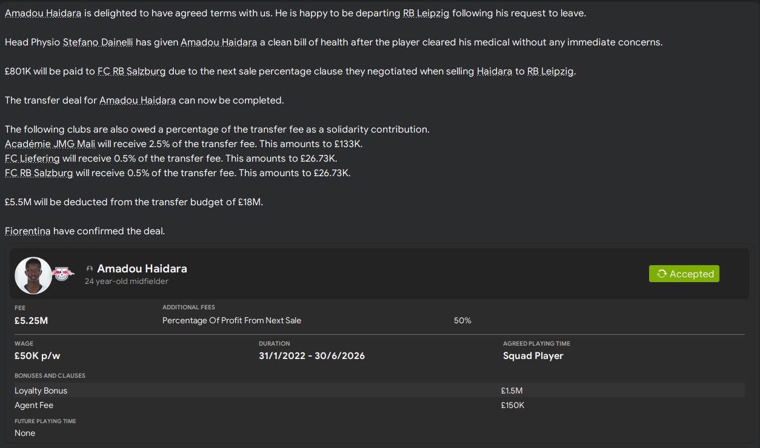760x448 pixels.
Task: Click the refresh icon in the Accepted button
Action: click(661, 274)
